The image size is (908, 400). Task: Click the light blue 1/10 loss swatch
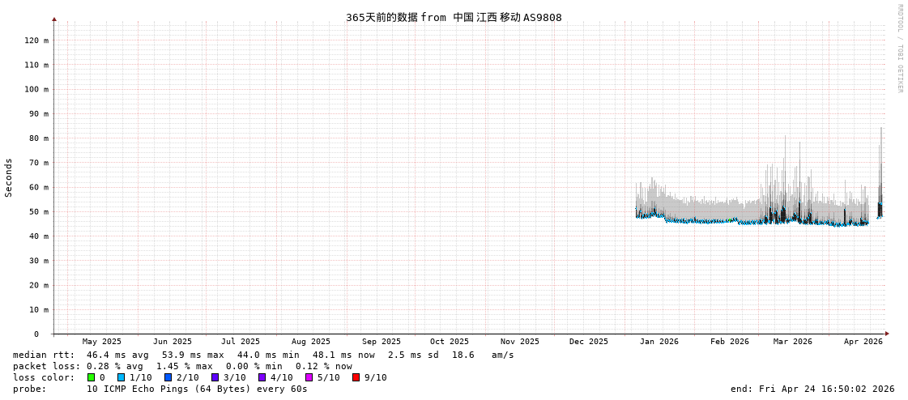[x=121, y=377]
